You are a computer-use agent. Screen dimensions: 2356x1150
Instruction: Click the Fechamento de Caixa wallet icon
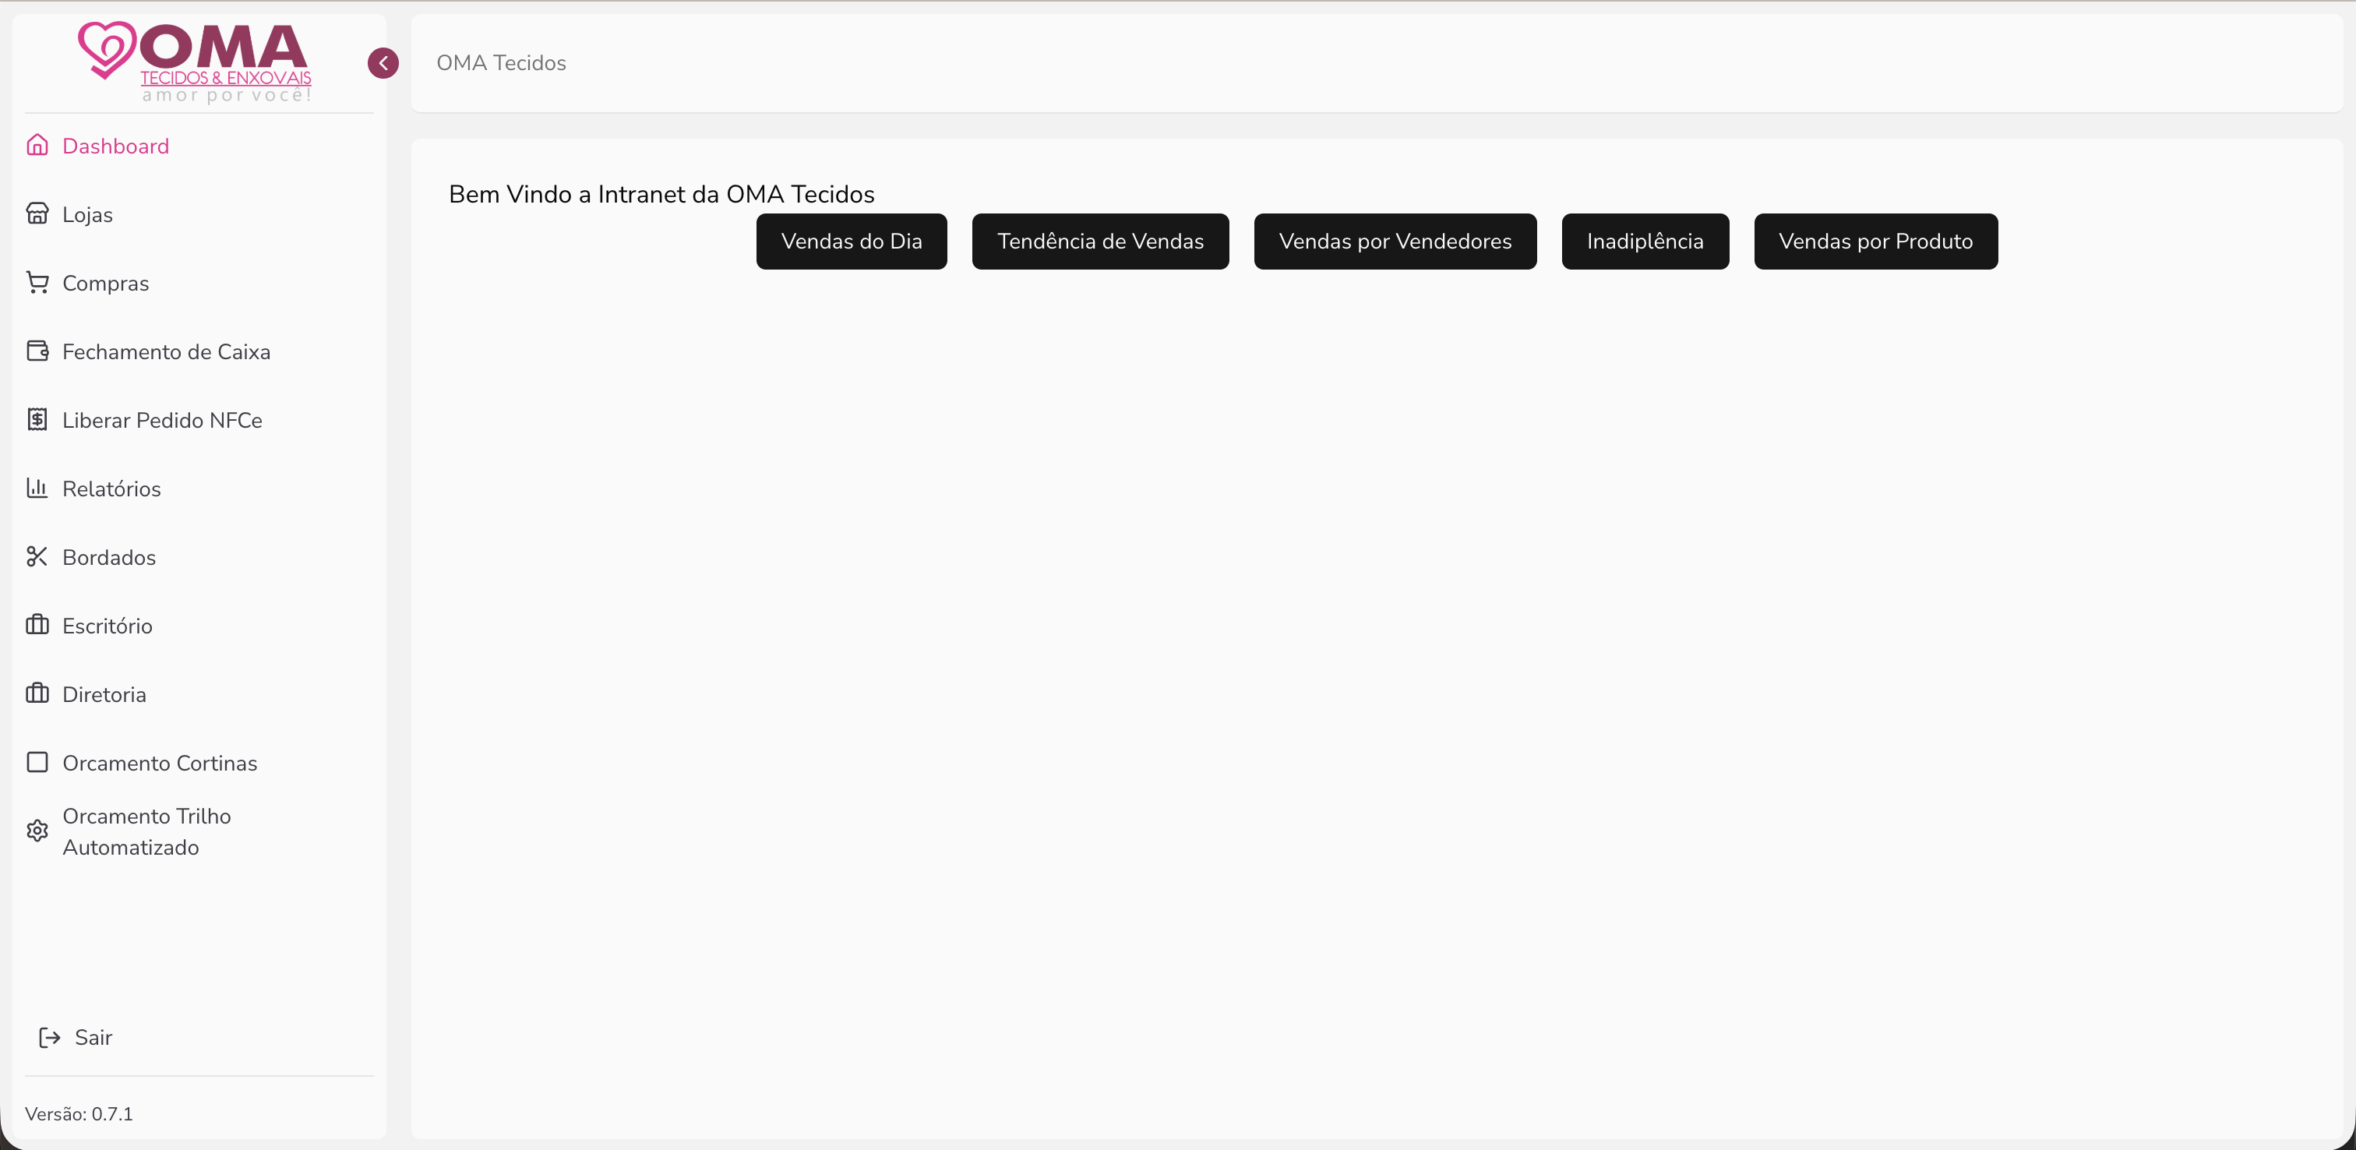click(37, 351)
